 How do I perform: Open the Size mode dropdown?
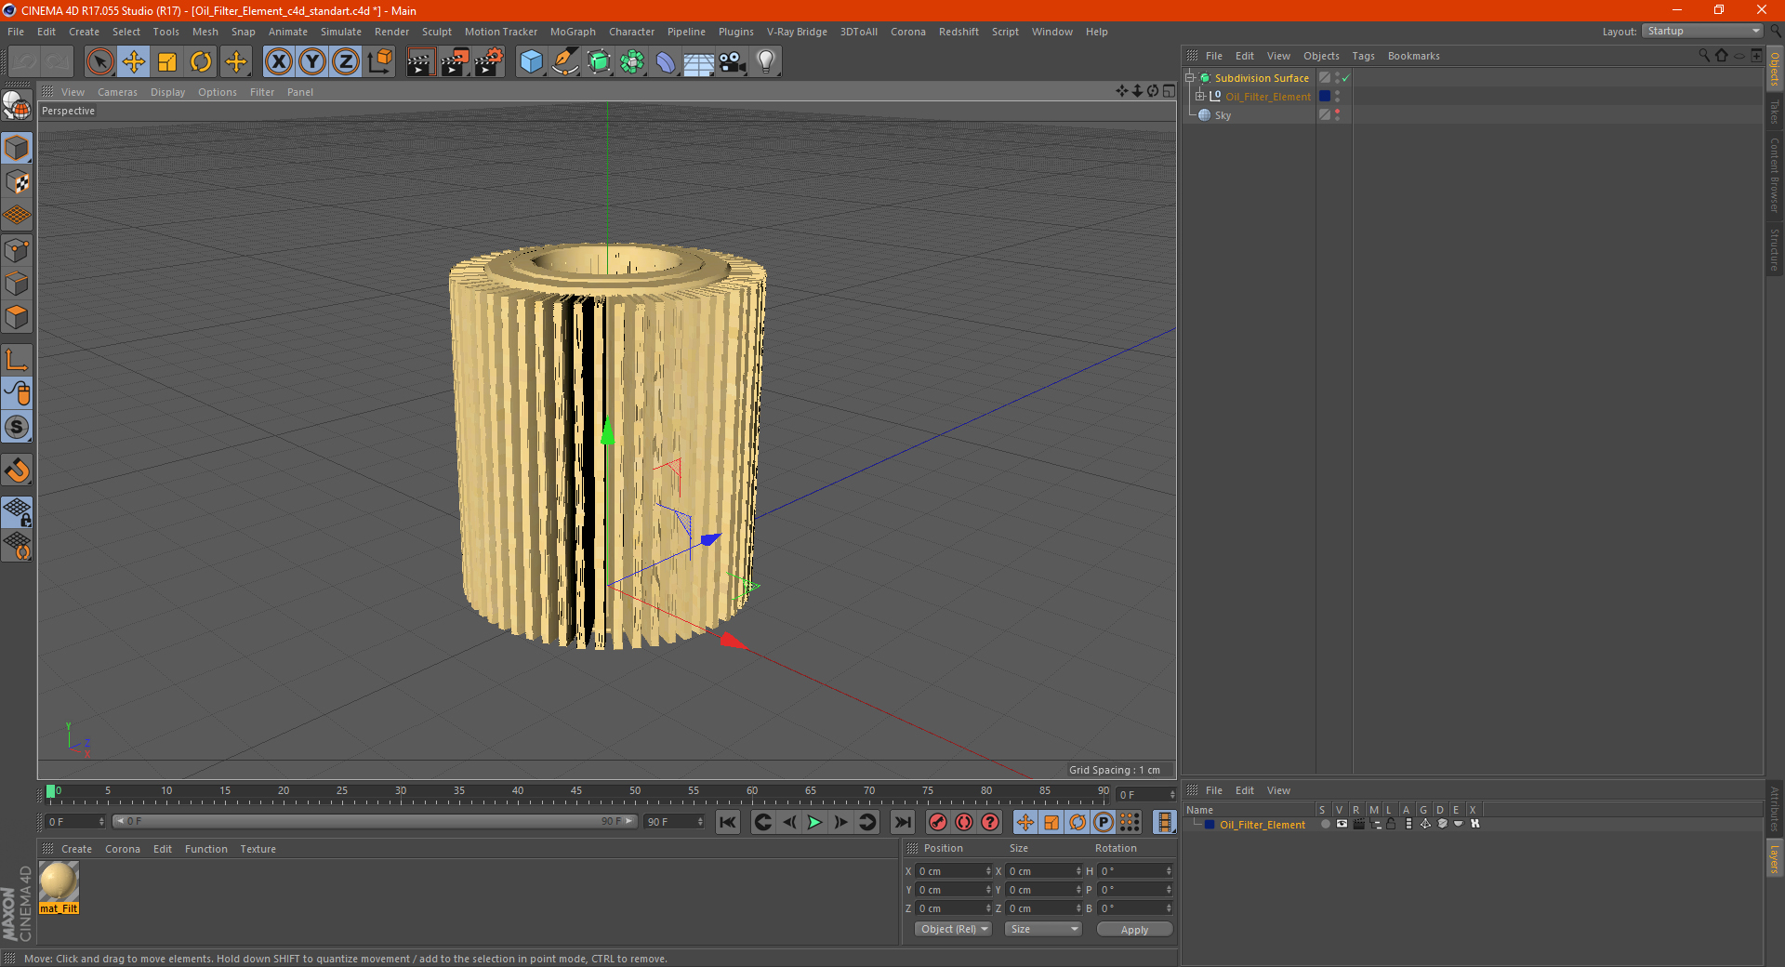[1043, 929]
